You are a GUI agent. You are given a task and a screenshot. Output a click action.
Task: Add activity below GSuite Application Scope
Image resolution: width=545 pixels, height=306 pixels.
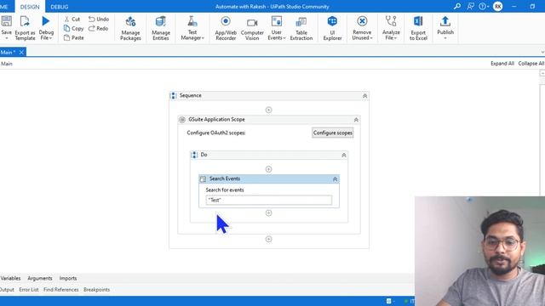(x=269, y=239)
